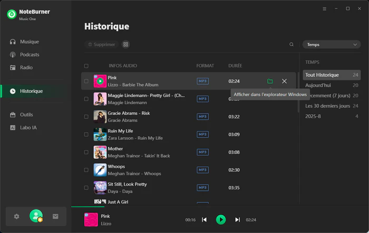Click the song title Whoops

click(x=116, y=167)
